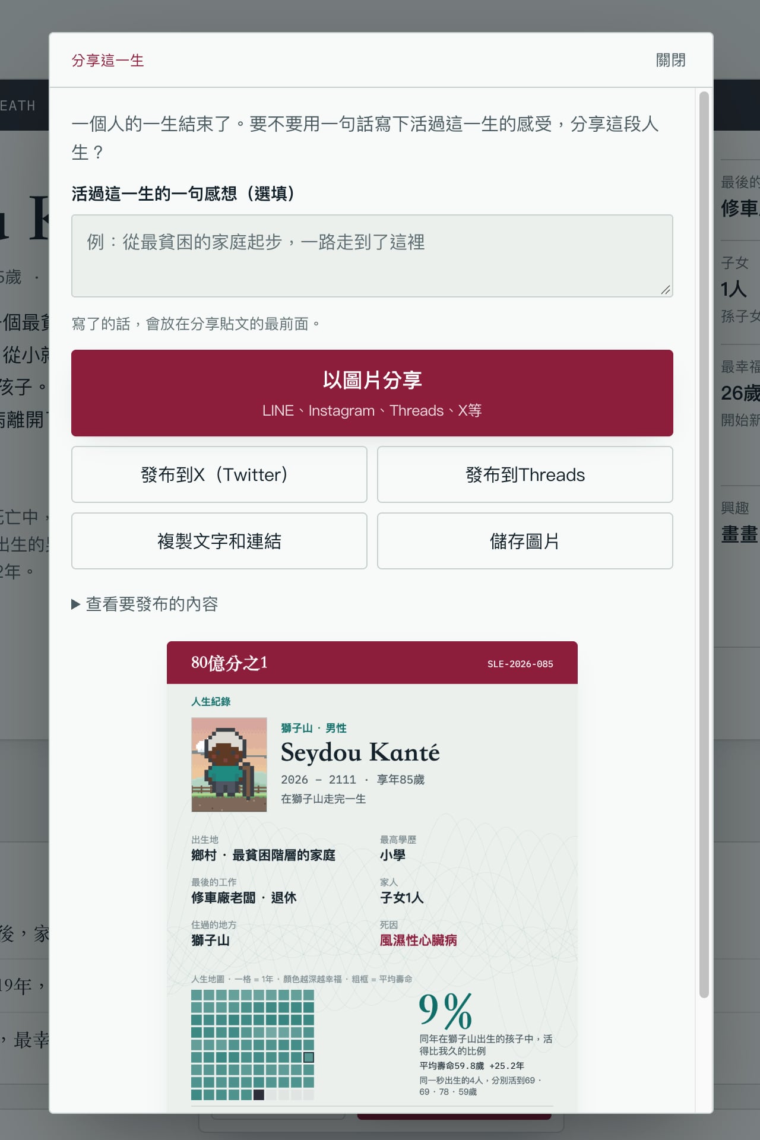
Task: Click family value 子女1人
Action: click(x=402, y=897)
